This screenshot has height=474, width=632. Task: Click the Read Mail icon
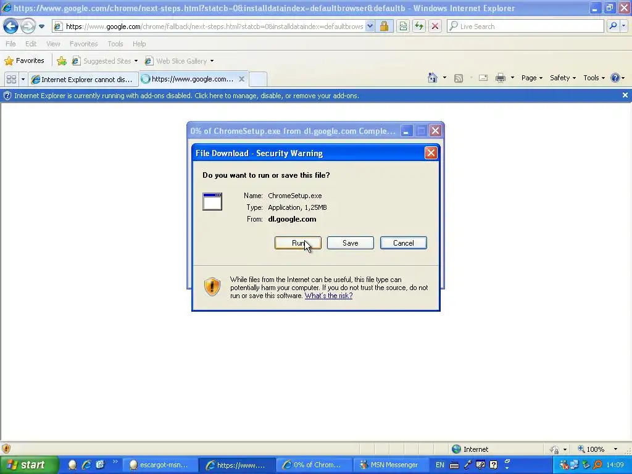tap(483, 78)
